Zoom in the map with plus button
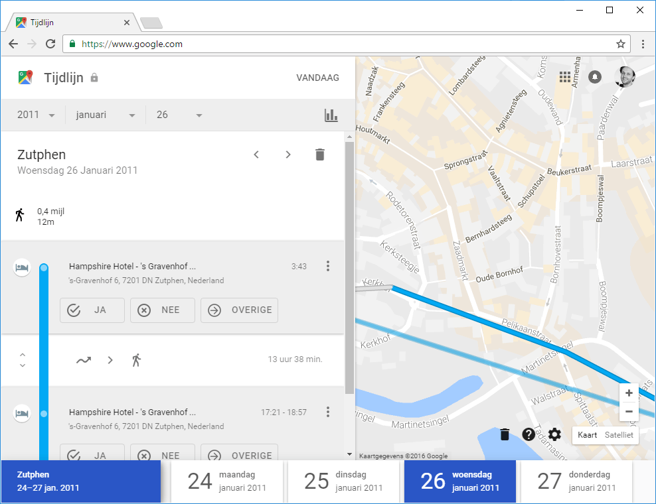The width and height of the screenshot is (656, 504). pyautogui.click(x=629, y=393)
